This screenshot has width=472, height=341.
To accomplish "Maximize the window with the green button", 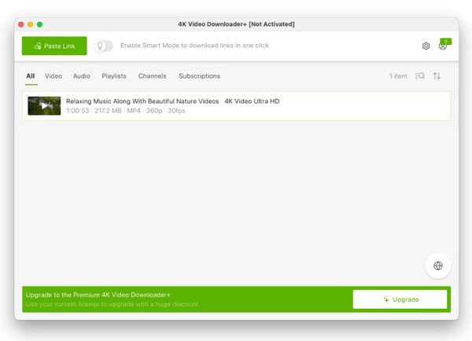I will (x=40, y=24).
